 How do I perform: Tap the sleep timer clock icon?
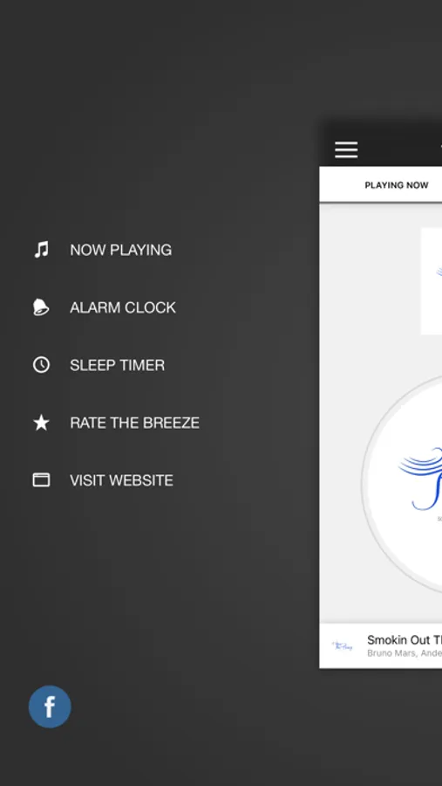tap(41, 364)
